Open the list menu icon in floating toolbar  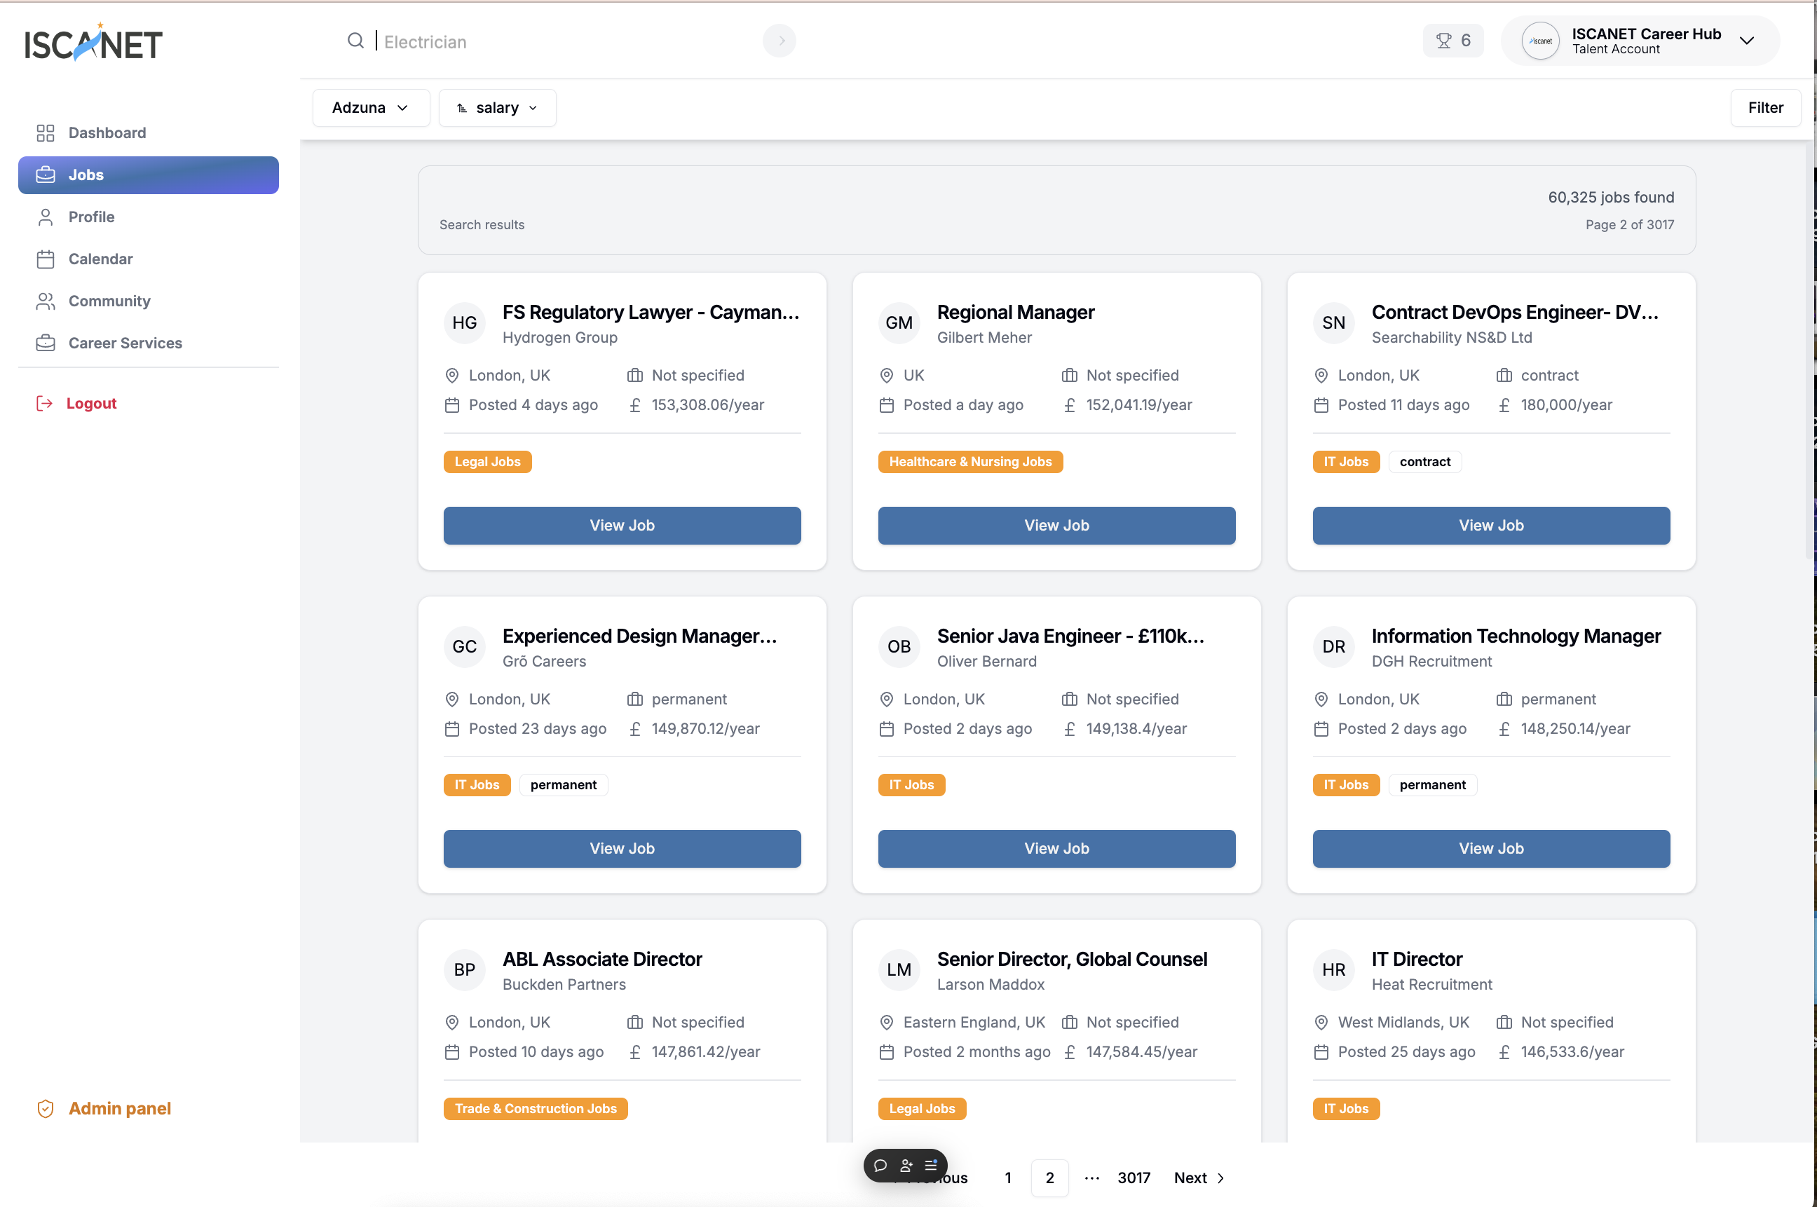[x=931, y=1165]
